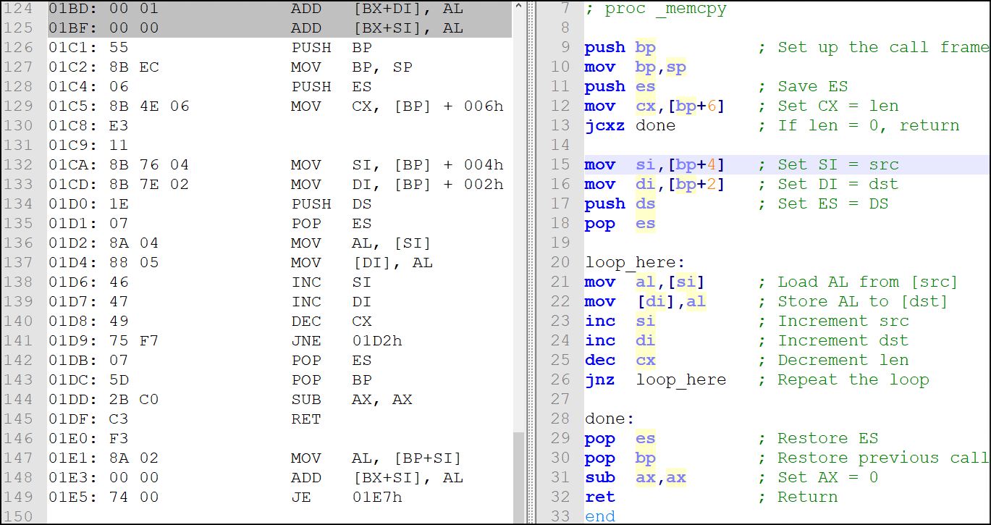Click the '; Set AX = 0' comment
Viewport: 991px width, 525px height.
[818, 479]
